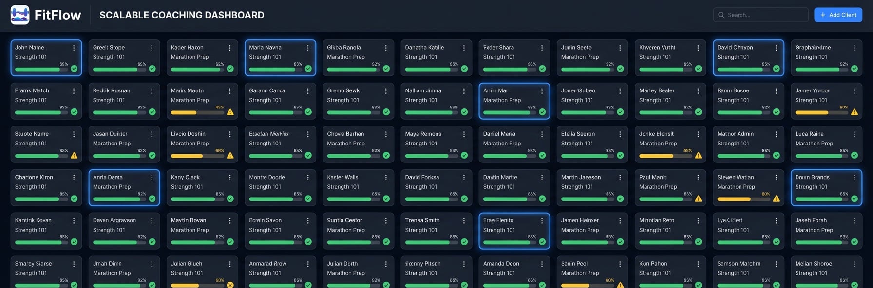Click the FitFlow logo icon
This screenshot has height=288, width=873.
pos(20,15)
